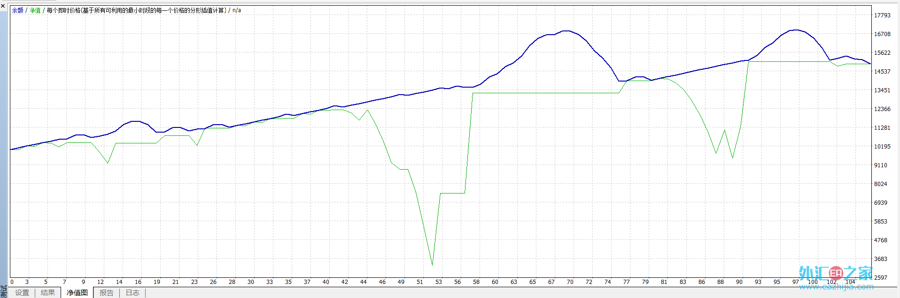Click trade number 58 on horizontal axis

(476, 282)
